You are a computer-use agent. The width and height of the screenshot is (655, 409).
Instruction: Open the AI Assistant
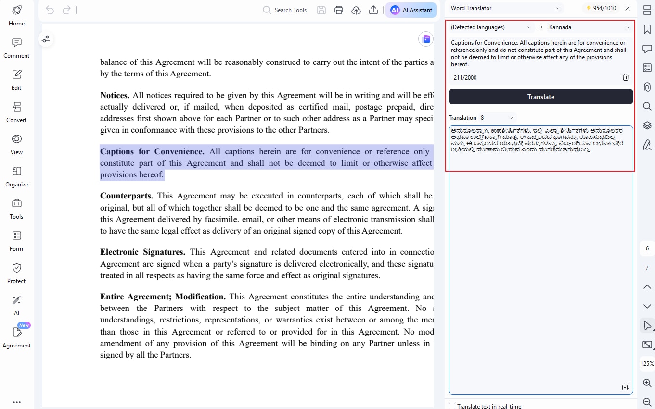(x=411, y=10)
